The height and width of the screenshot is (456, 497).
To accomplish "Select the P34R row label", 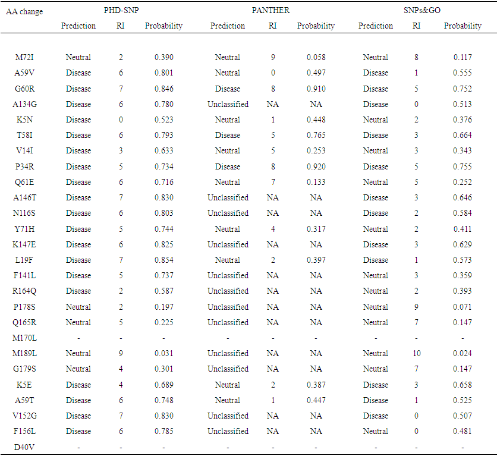I will coord(24,166).
